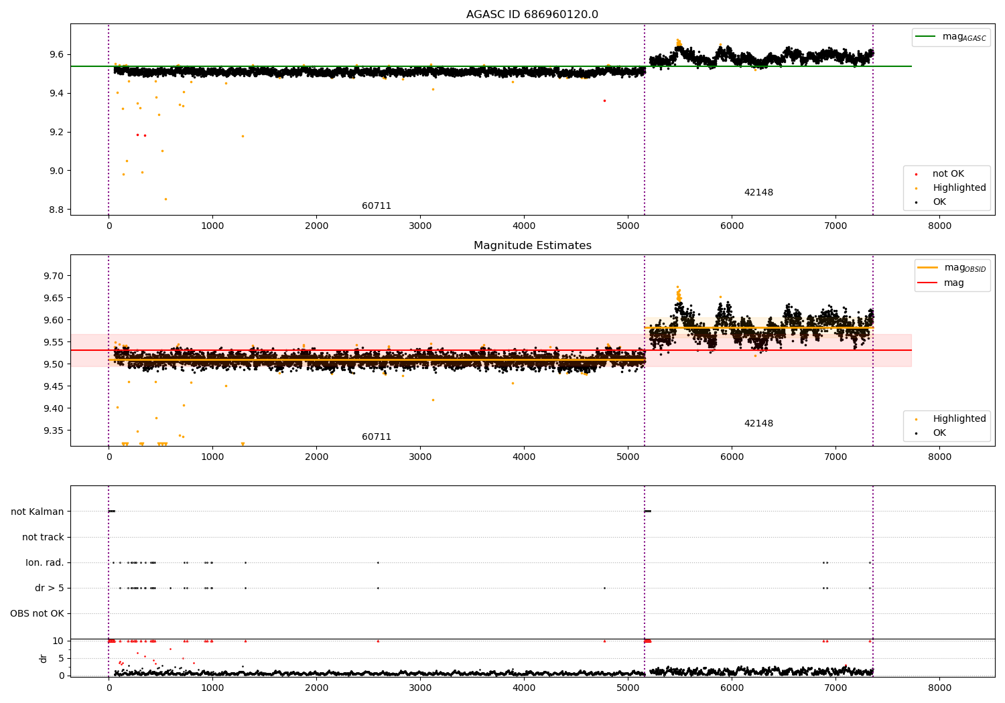Click y-axis tick '9.65' in Magnitude Estimates
This screenshot has width=1005, height=703.
(x=53, y=299)
